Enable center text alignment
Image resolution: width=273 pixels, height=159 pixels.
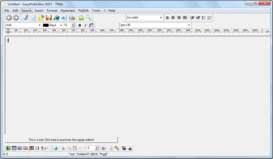coord(173,18)
